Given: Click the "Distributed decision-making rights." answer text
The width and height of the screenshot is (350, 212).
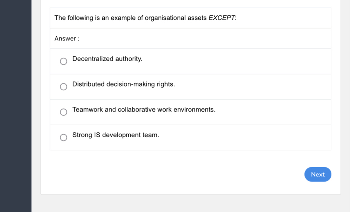Looking at the screenshot, I should 123,85.
